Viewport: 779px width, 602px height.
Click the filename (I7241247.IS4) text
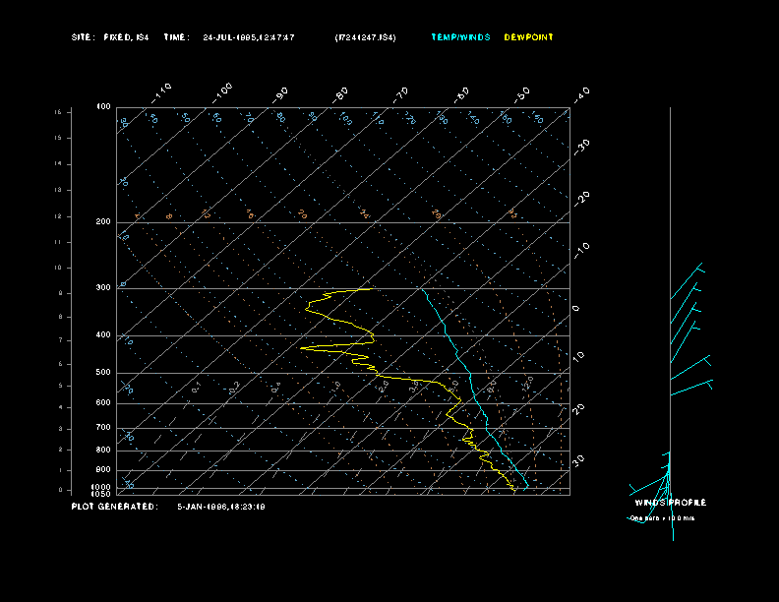(365, 37)
